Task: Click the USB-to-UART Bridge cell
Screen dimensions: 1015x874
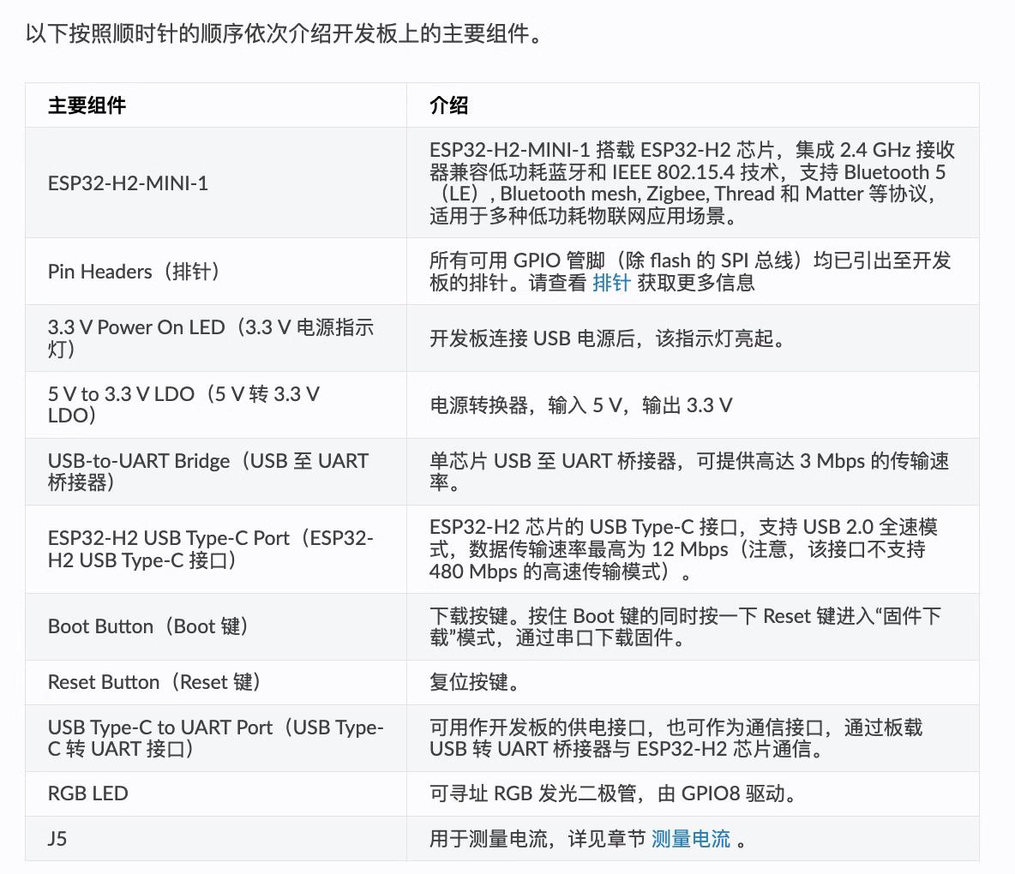Action: pos(215,471)
